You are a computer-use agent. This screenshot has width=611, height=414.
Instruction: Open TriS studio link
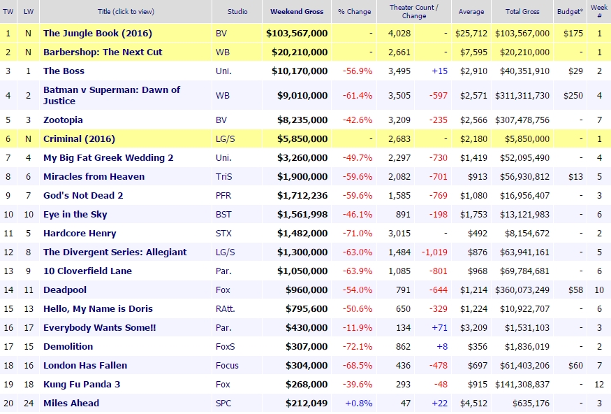click(223, 176)
